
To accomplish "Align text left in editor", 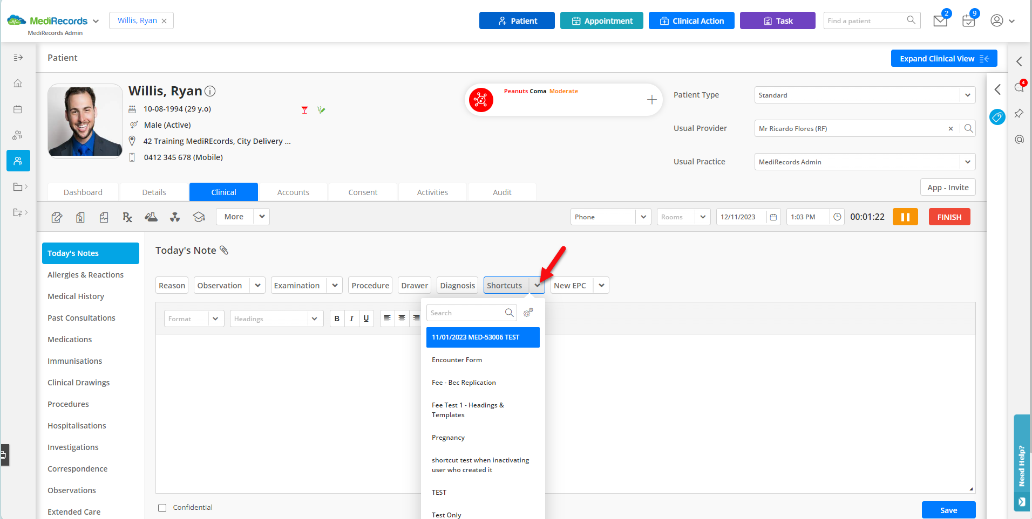I will tap(387, 319).
